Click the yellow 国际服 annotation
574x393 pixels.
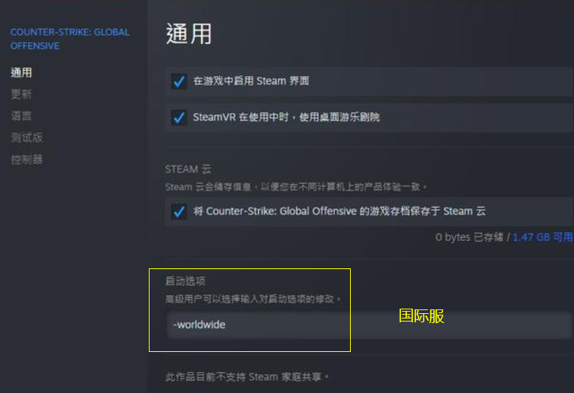tap(421, 315)
